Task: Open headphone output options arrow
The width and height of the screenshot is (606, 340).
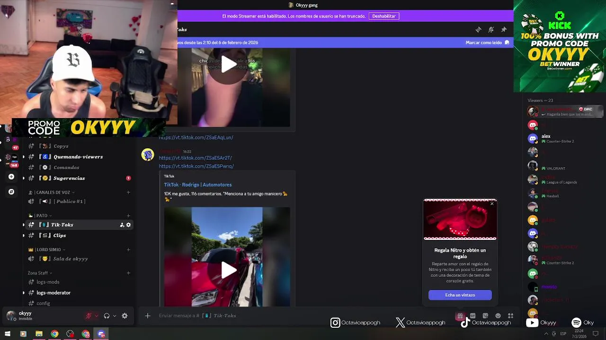Action: [x=115, y=316]
